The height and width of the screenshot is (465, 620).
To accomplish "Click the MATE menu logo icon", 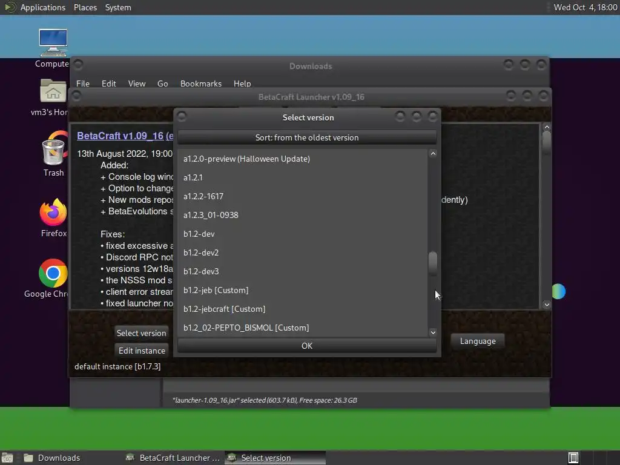I will (10, 7).
